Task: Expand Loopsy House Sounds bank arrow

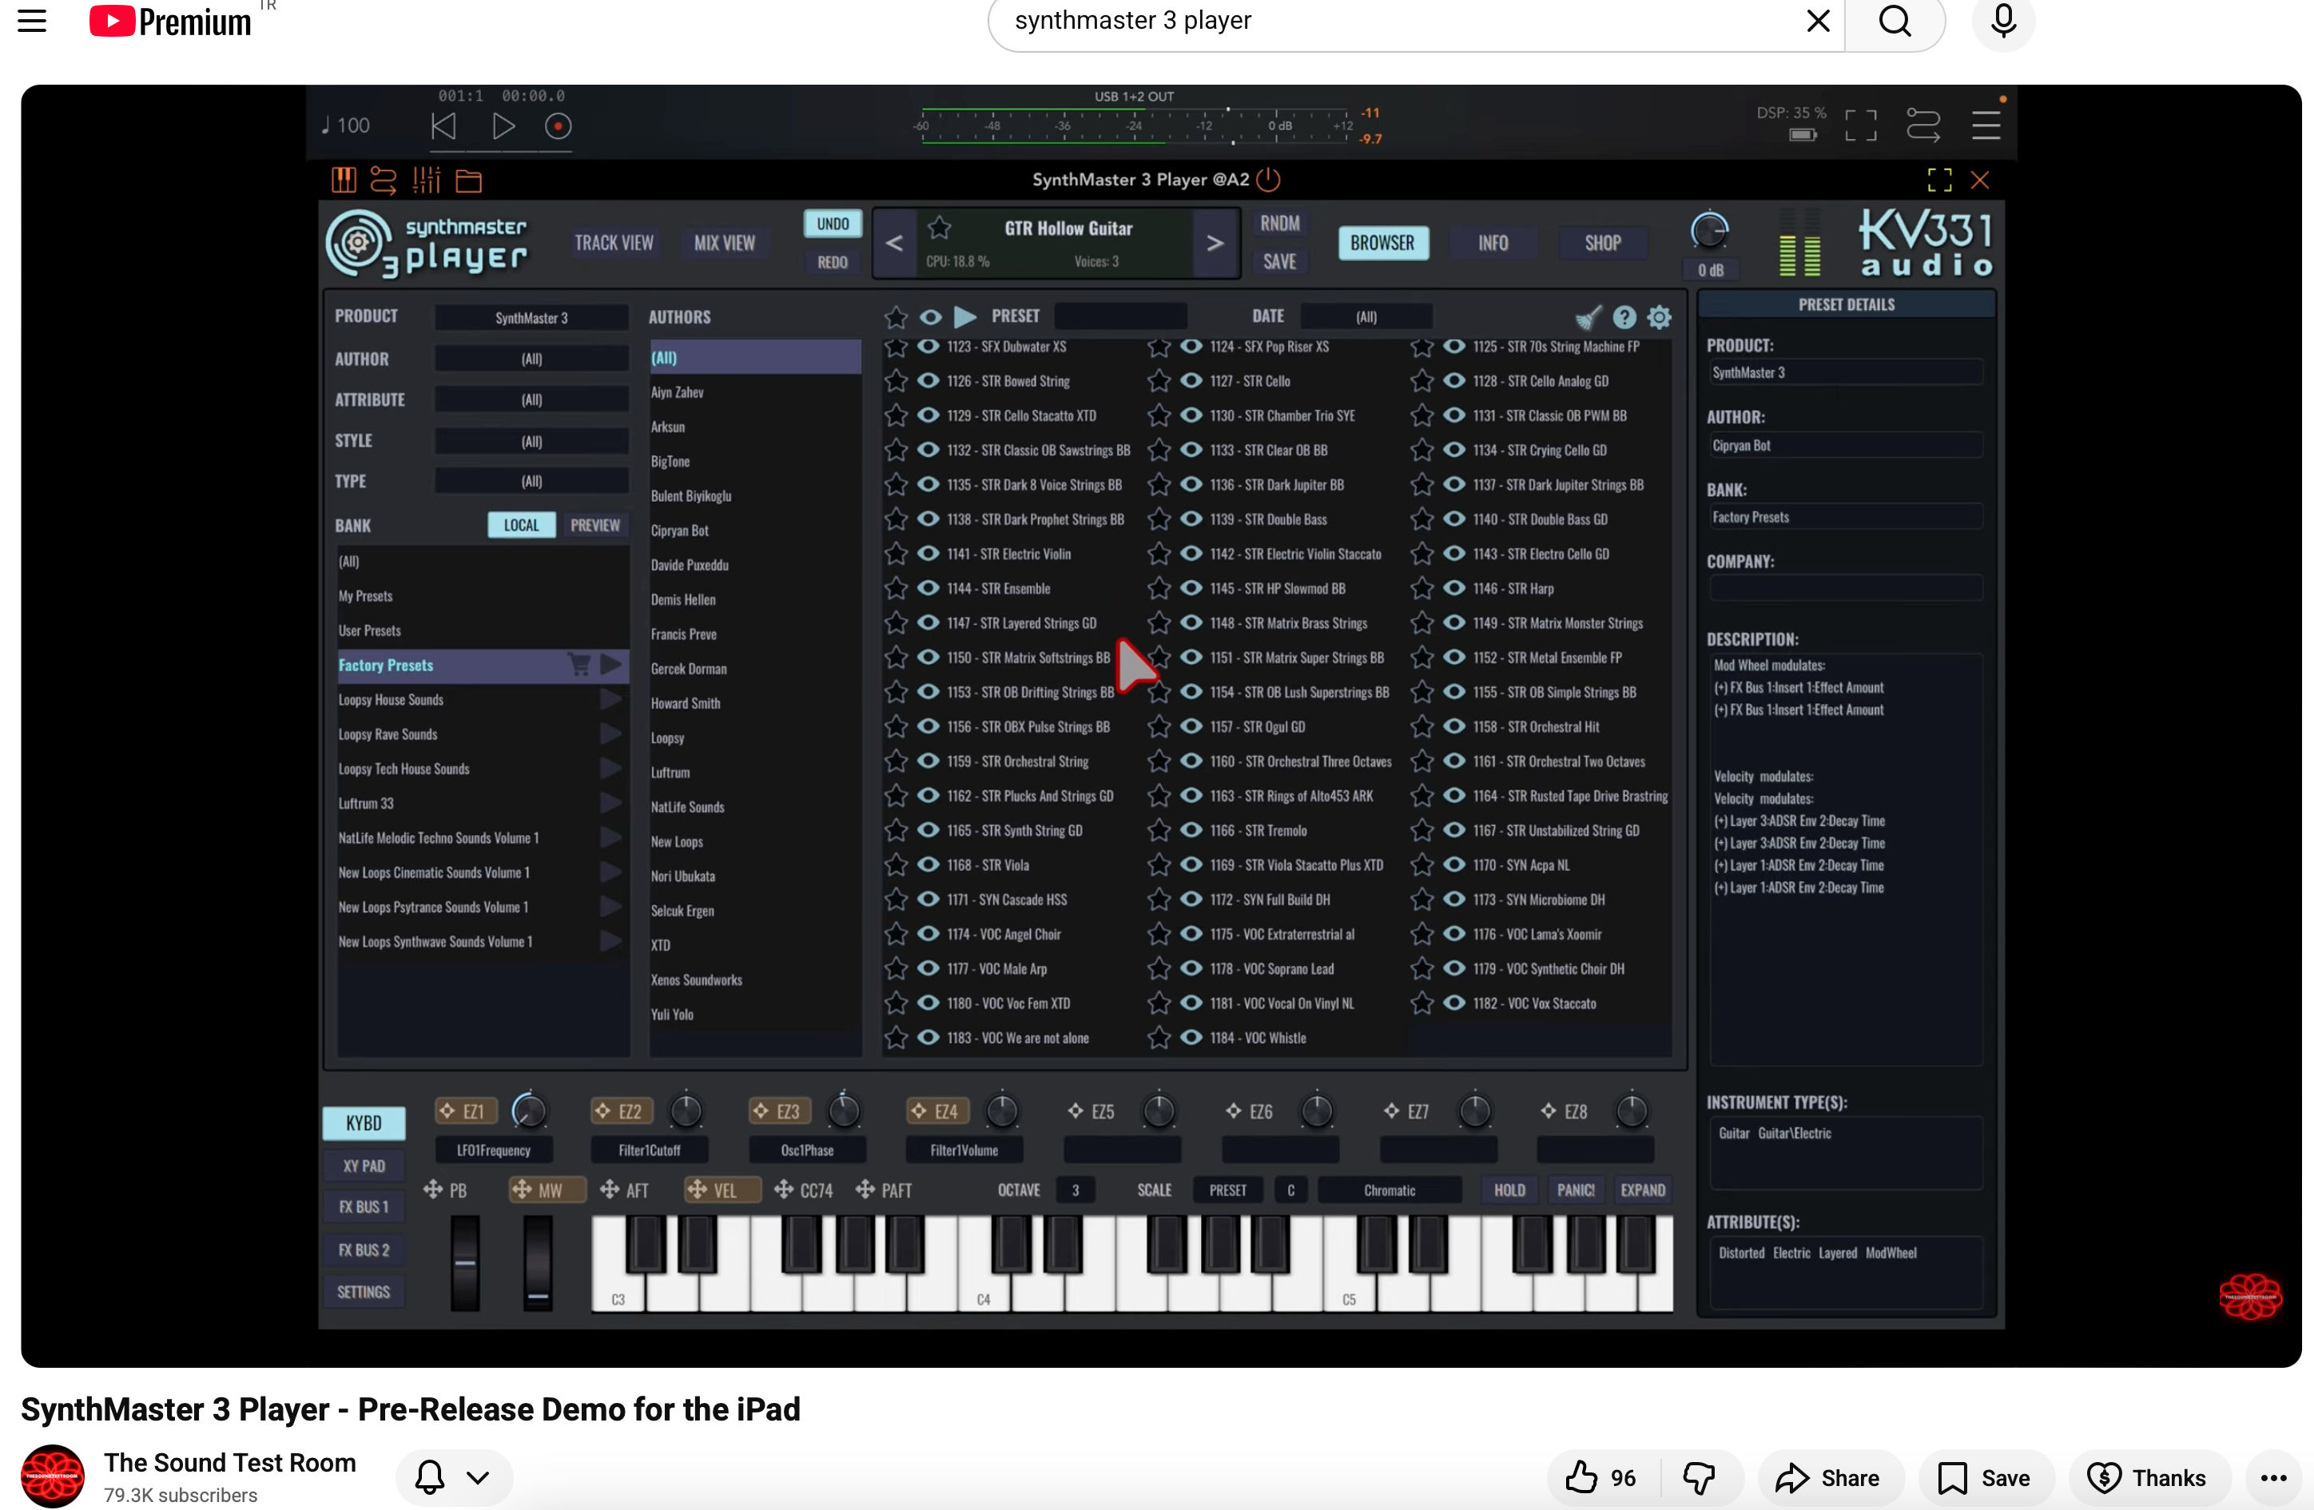Action: pyautogui.click(x=610, y=699)
